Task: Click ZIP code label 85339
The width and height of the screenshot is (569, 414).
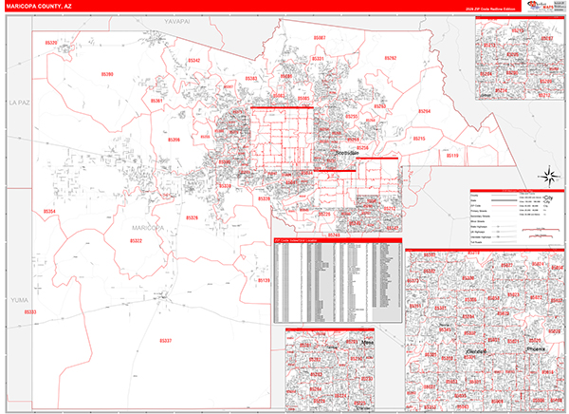Action: tap(265, 198)
